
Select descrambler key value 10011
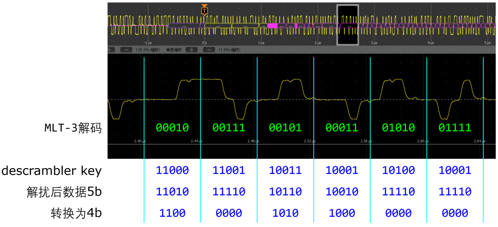coord(285,170)
